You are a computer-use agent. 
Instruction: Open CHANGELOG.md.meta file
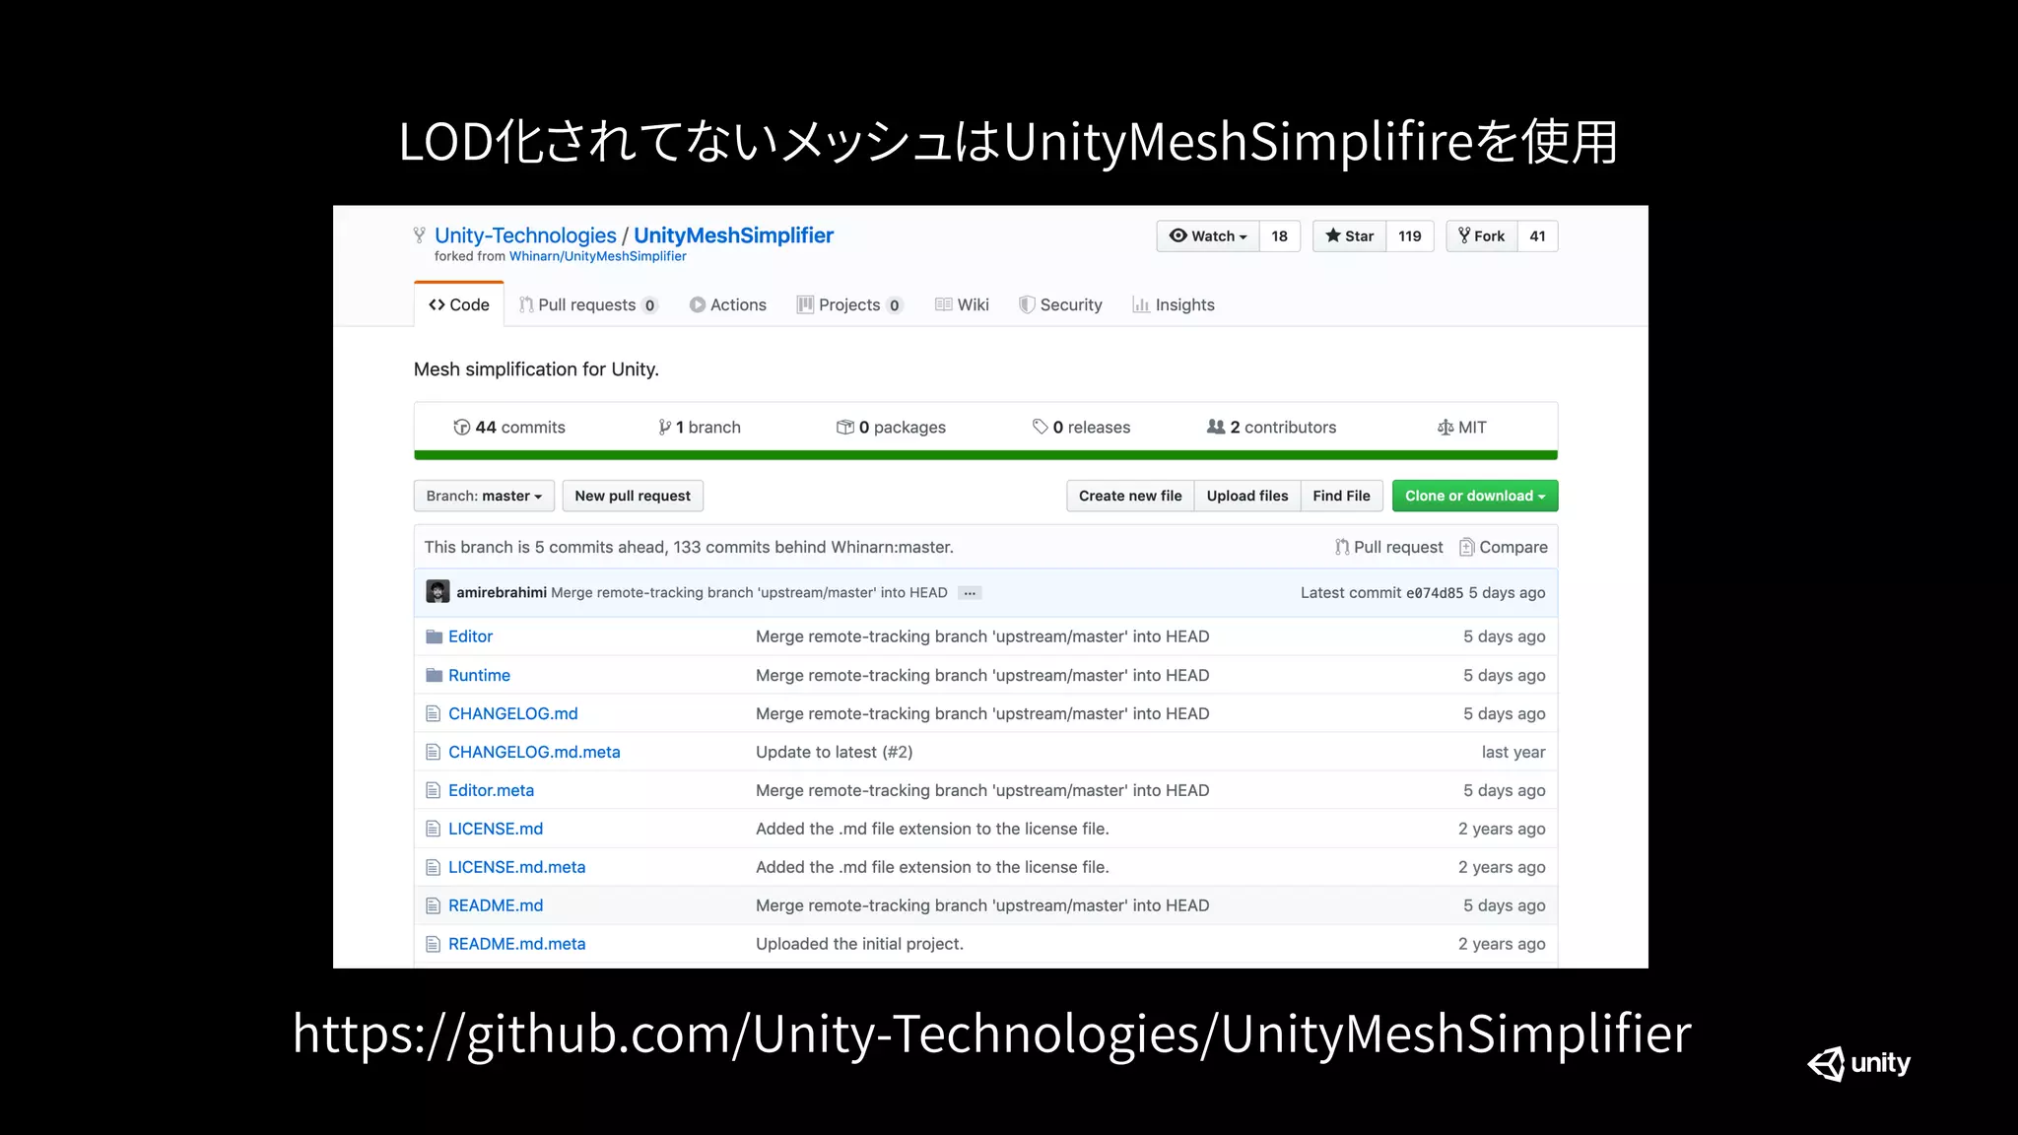point(534,752)
